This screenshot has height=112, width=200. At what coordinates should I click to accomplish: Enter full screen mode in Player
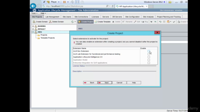coord(77,2)
